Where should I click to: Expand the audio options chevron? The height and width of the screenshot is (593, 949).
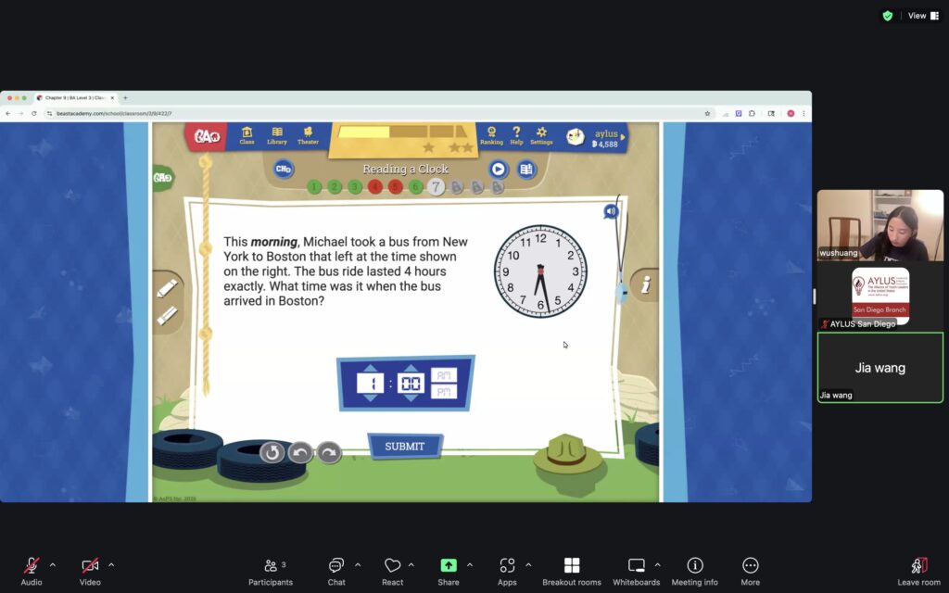[x=53, y=564]
